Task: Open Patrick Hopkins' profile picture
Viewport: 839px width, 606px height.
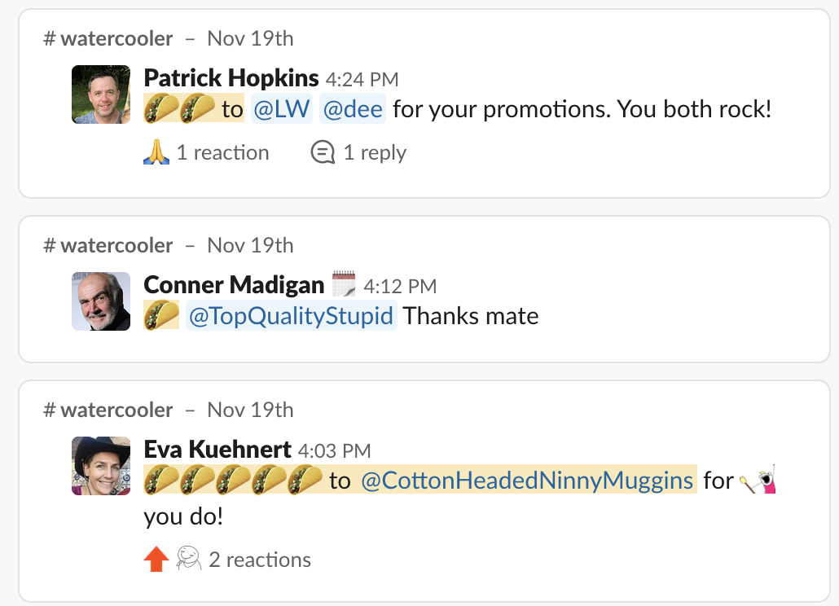Action: click(101, 94)
